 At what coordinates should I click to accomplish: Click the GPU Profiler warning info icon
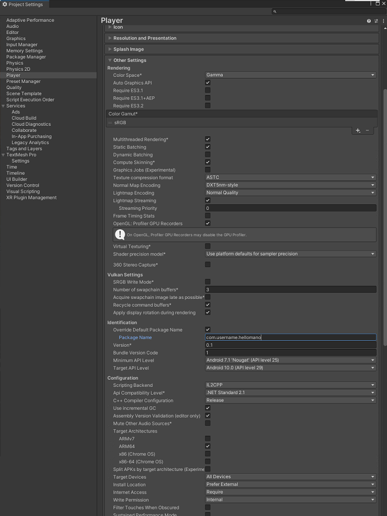120,234
